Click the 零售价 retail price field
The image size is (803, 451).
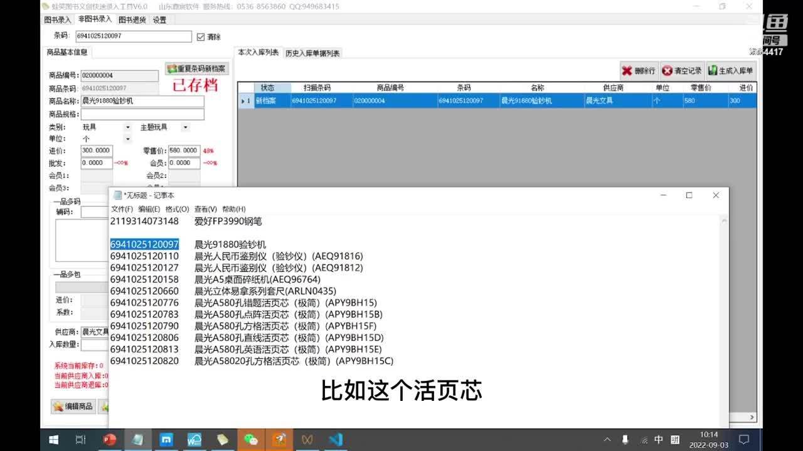184,151
